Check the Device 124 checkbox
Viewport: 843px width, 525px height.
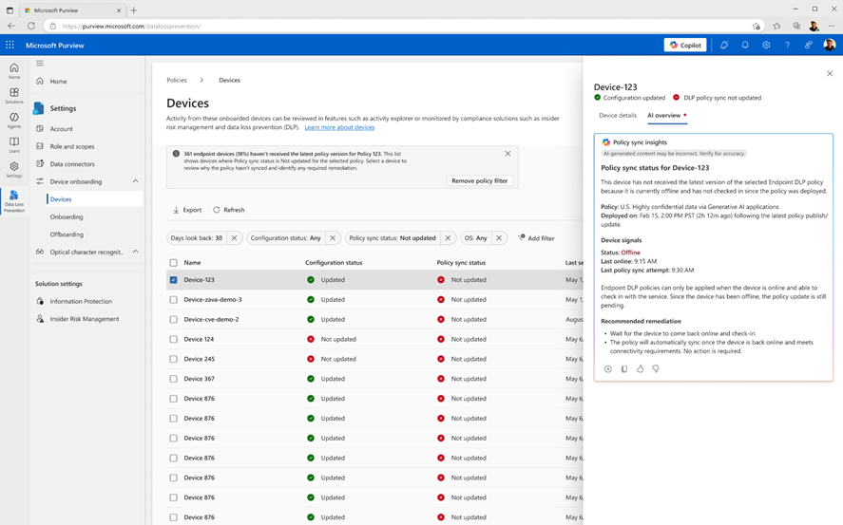(173, 339)
